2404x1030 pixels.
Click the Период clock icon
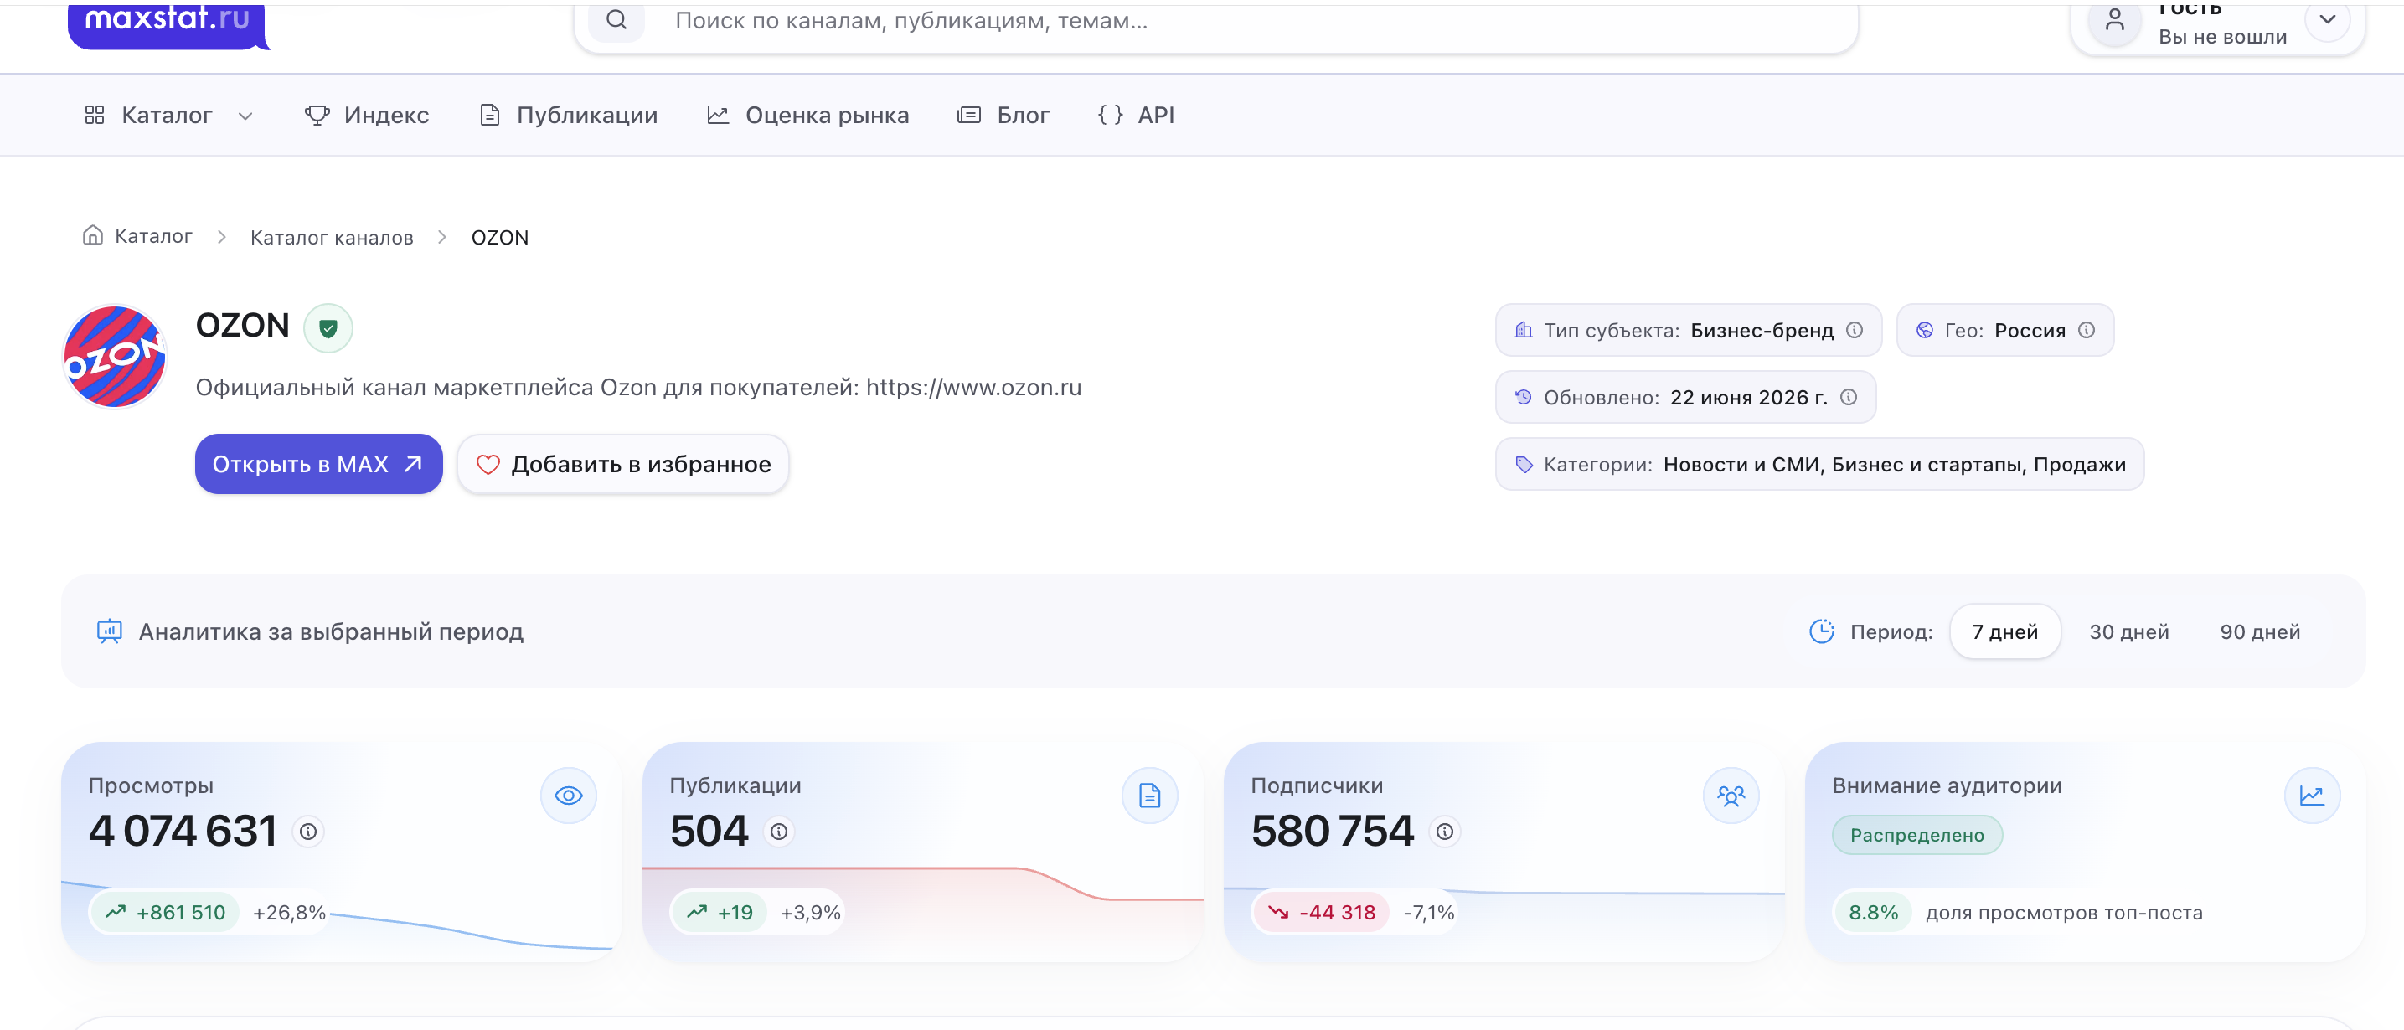[1822, 631]
